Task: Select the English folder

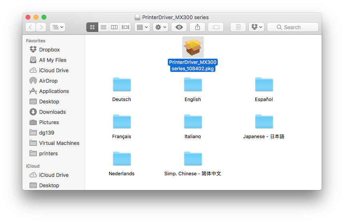Action: 193,84
